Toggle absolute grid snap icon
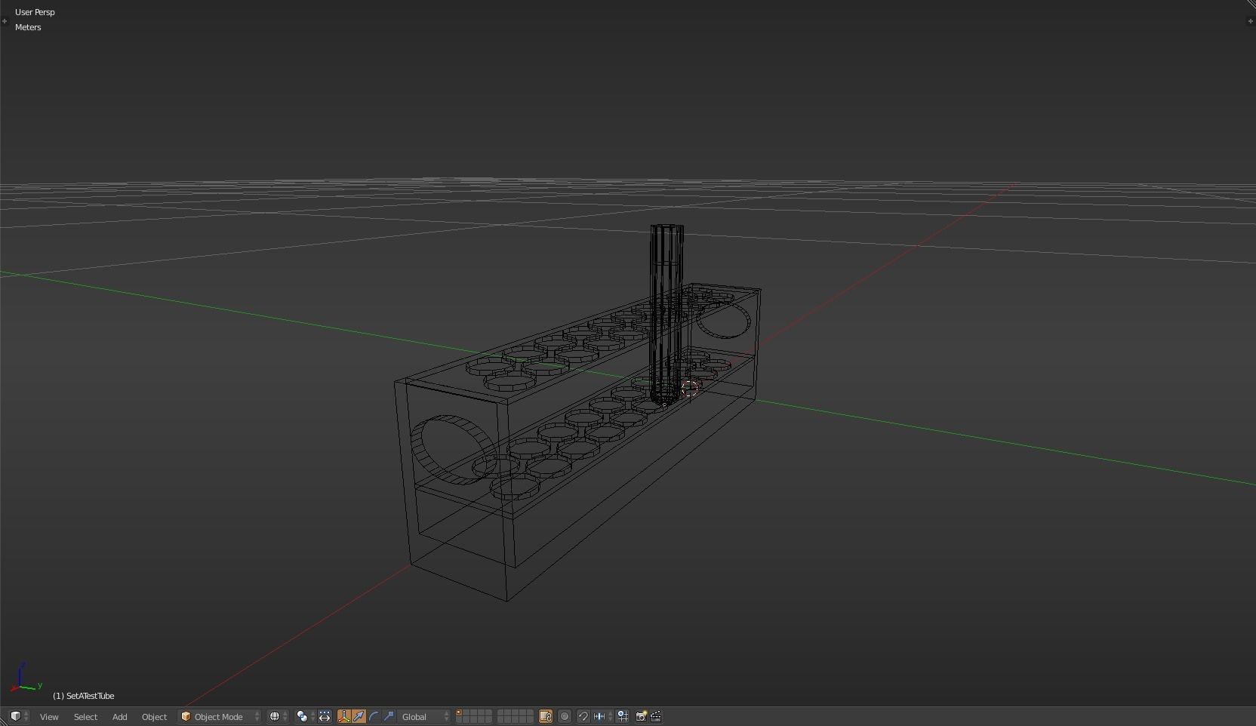Viewport: 1256px width, 726px height. point(623,716)
